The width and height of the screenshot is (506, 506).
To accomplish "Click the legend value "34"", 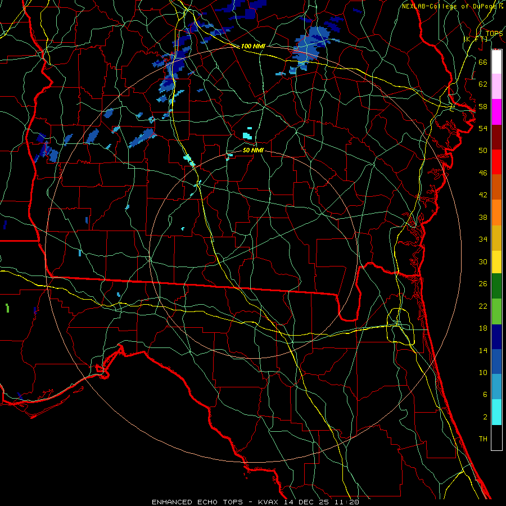I will 483,240.
